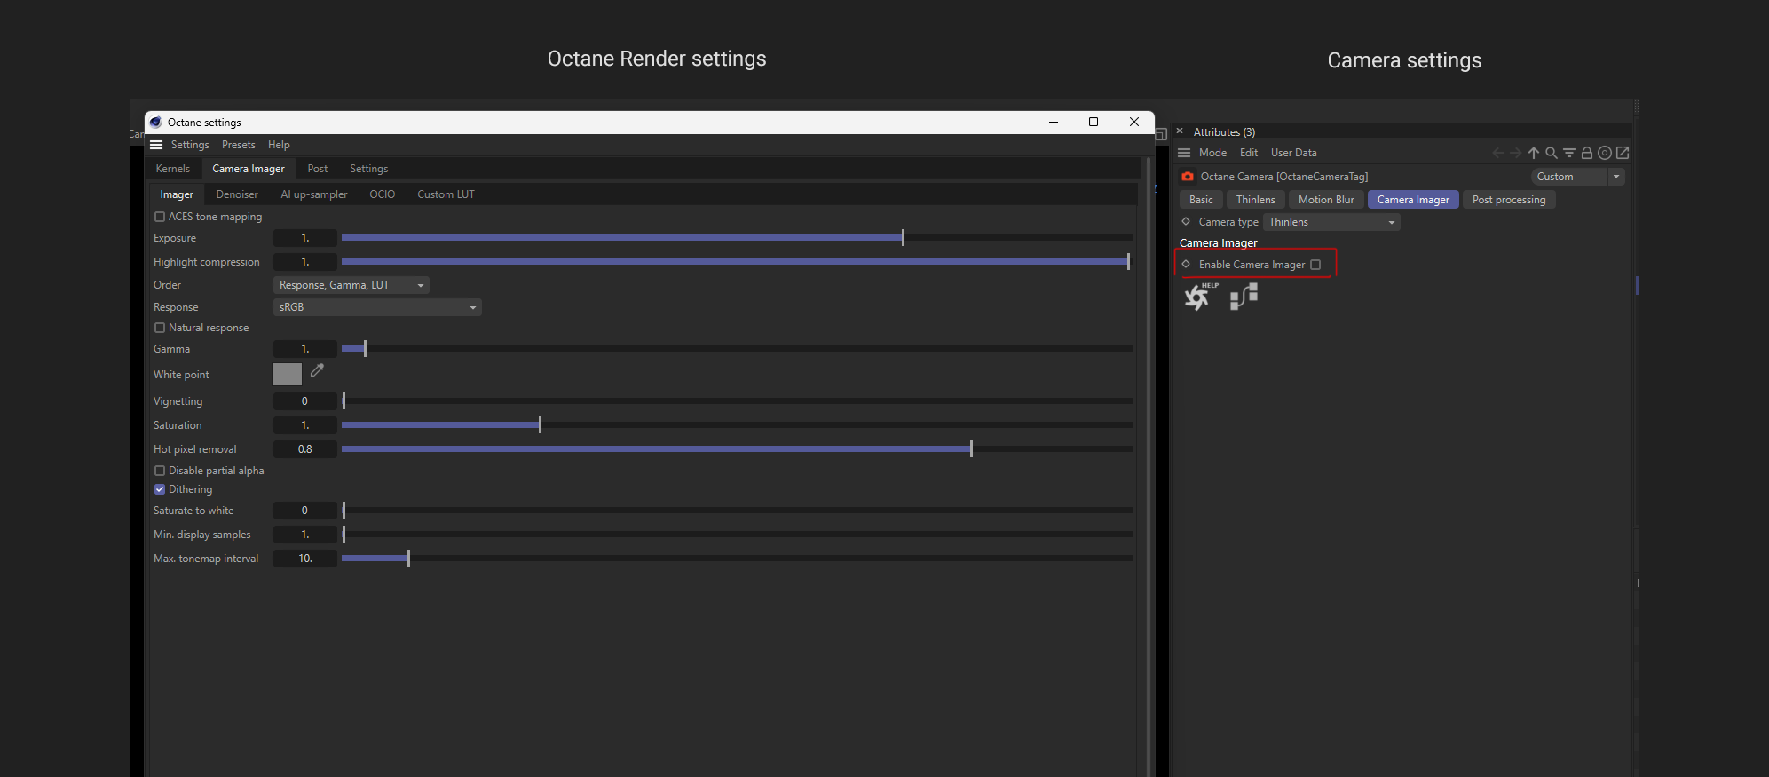Open the Order dropdown

[x=351, y=285]
